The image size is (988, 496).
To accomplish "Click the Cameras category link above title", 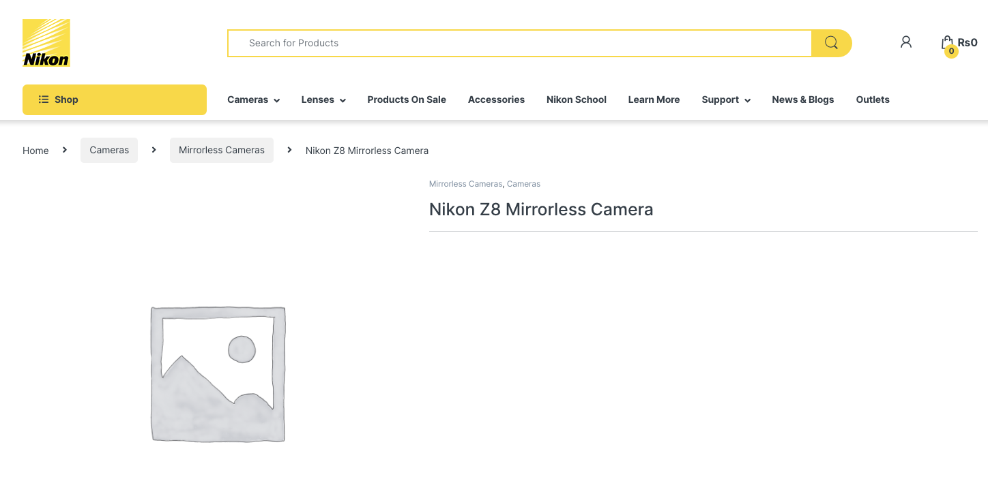I will coord(523,184).
